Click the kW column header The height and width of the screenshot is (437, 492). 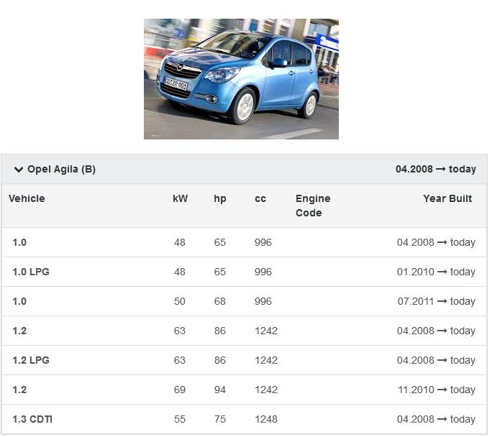(180, 198)
